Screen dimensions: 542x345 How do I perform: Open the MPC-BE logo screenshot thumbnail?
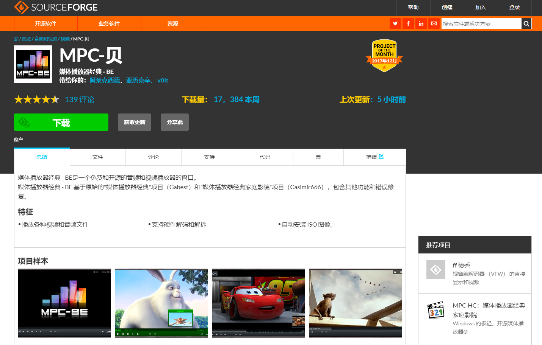[64, 303]
